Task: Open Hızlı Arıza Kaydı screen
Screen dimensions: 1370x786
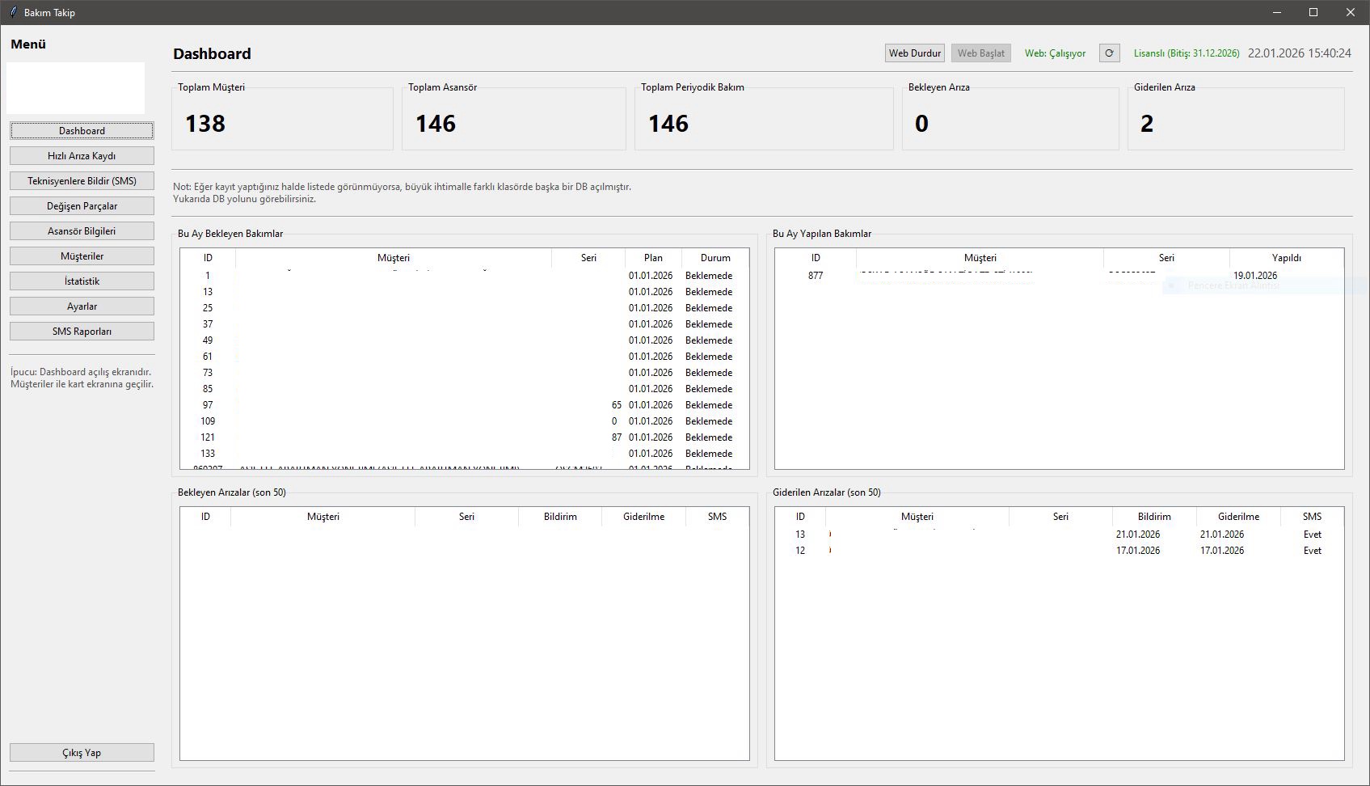Action: [81, 155]
